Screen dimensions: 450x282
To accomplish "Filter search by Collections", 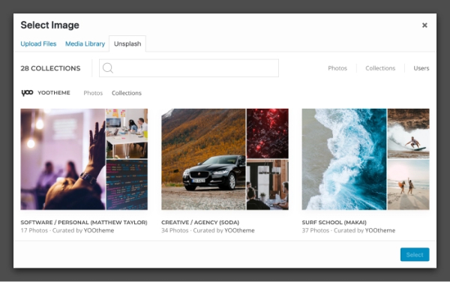I will (380, 68).
